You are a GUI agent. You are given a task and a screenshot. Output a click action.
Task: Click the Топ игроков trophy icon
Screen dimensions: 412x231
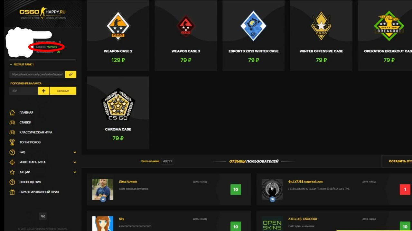[x=12, y=142]
